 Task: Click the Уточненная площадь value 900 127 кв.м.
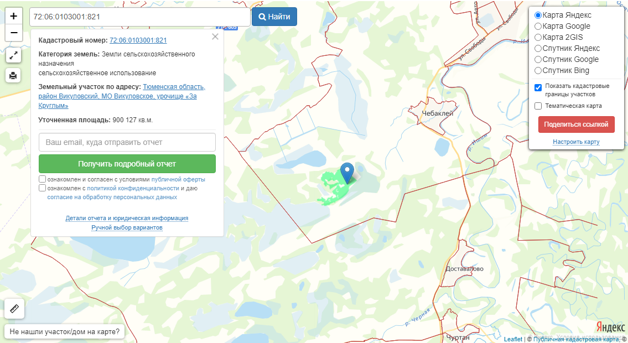coord(133,120)
